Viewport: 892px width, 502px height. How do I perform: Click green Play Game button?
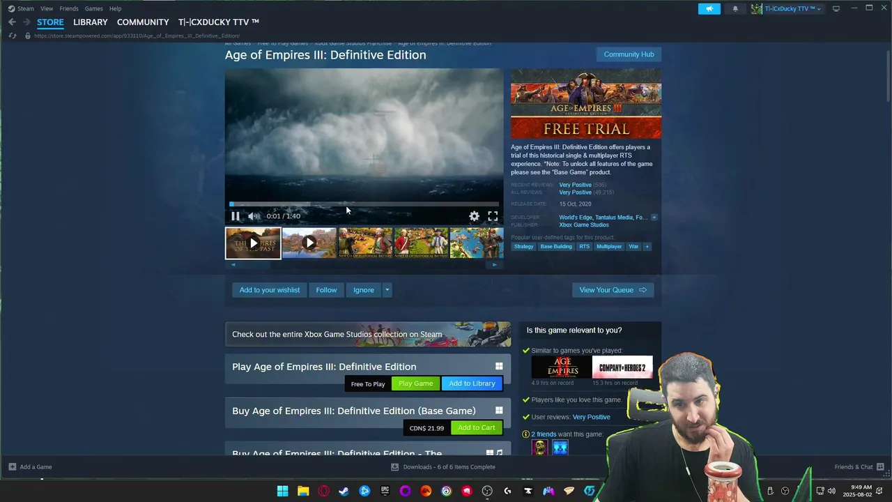415,383
